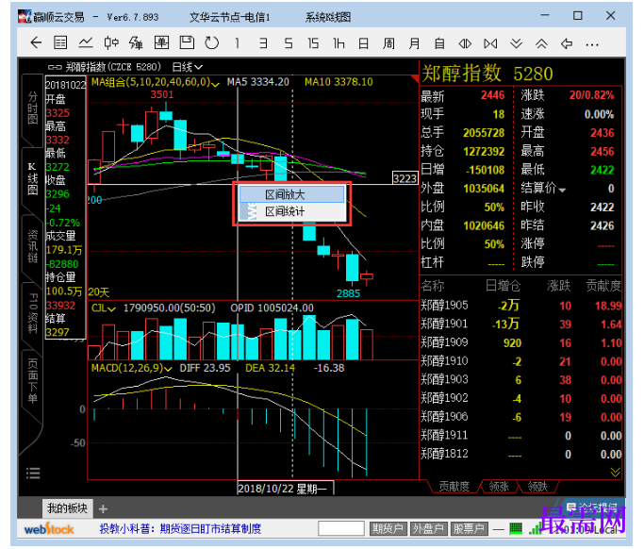644x549 pixels.
Task: Click the 期货户 account button
Action: tap(388, 529)
